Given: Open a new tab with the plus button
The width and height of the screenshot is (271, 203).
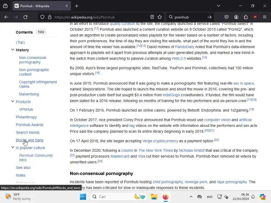Looking at the screenshot, I should (77, 6).
